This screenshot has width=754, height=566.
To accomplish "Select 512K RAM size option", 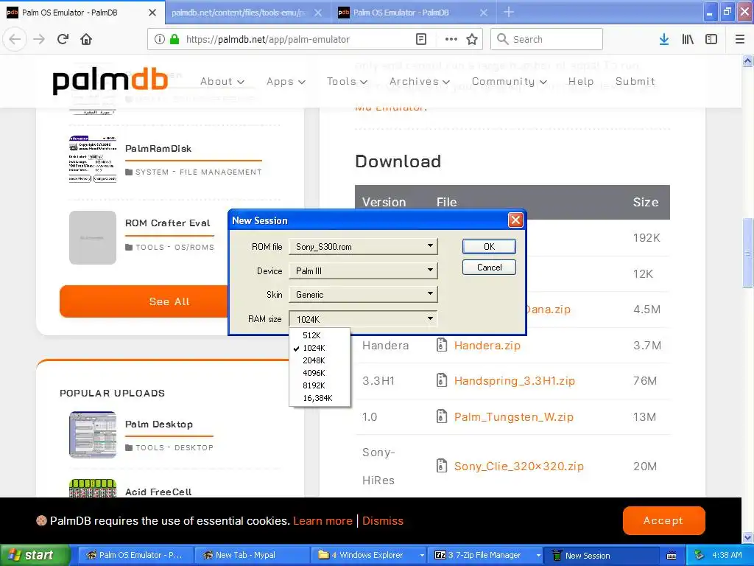I will pyautogui.click(x=320, y=335).
